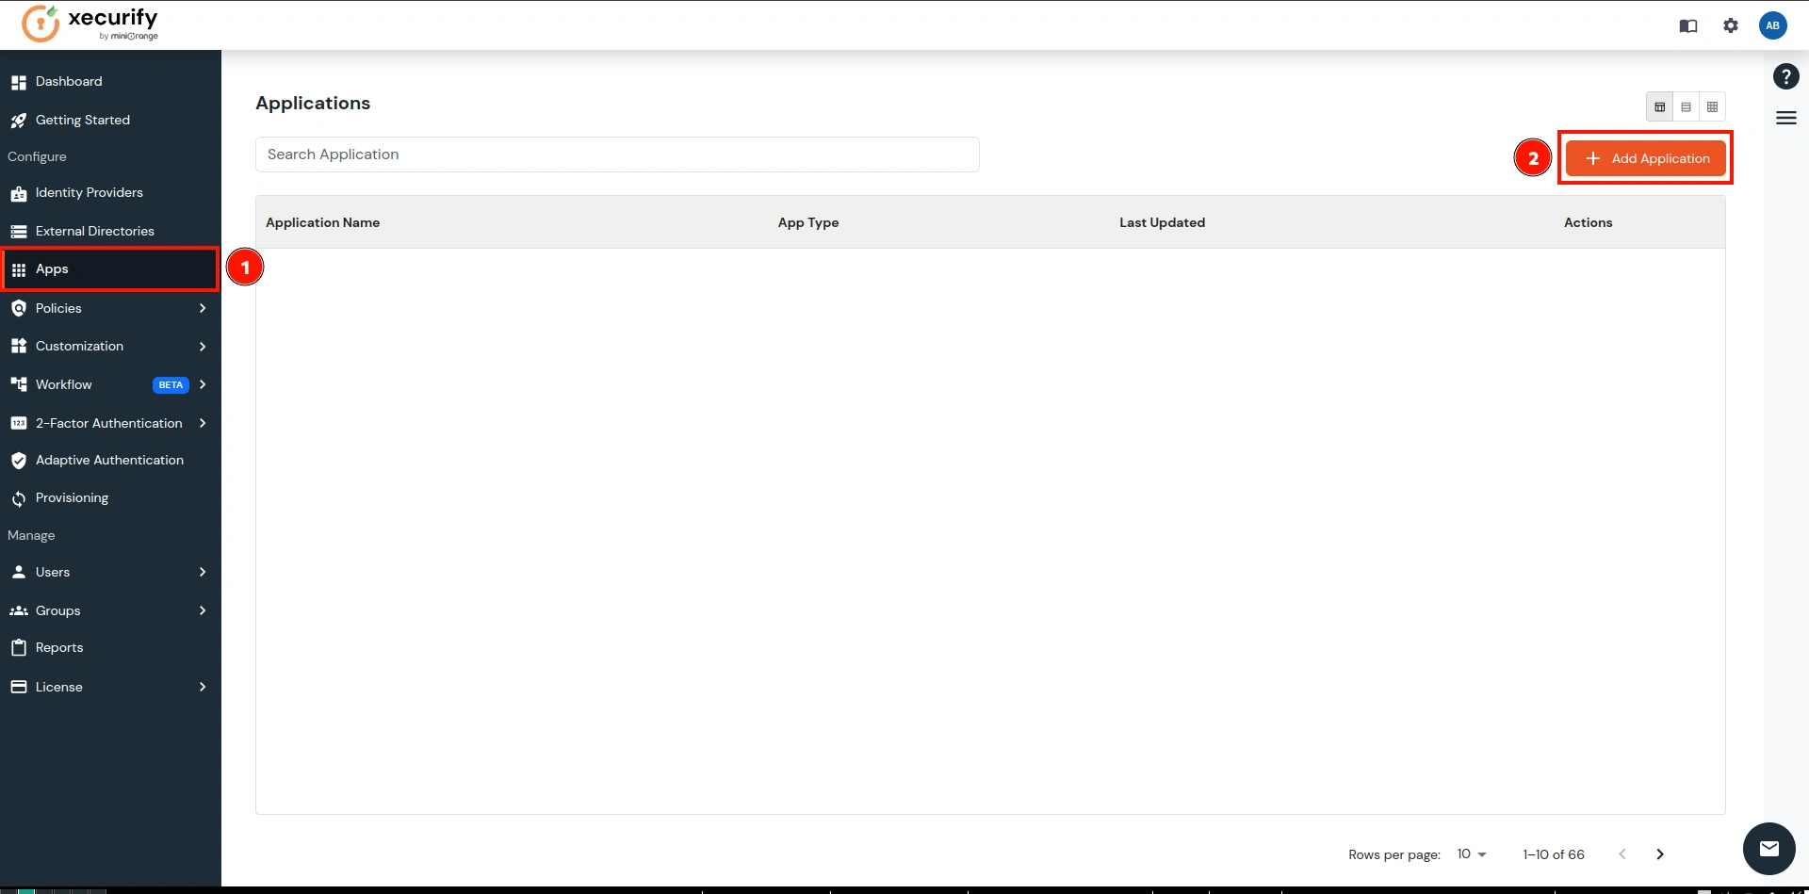The image size is (1809, 894).
Task: Open the settings gear in the header
Action: [x=1731, y=25]
